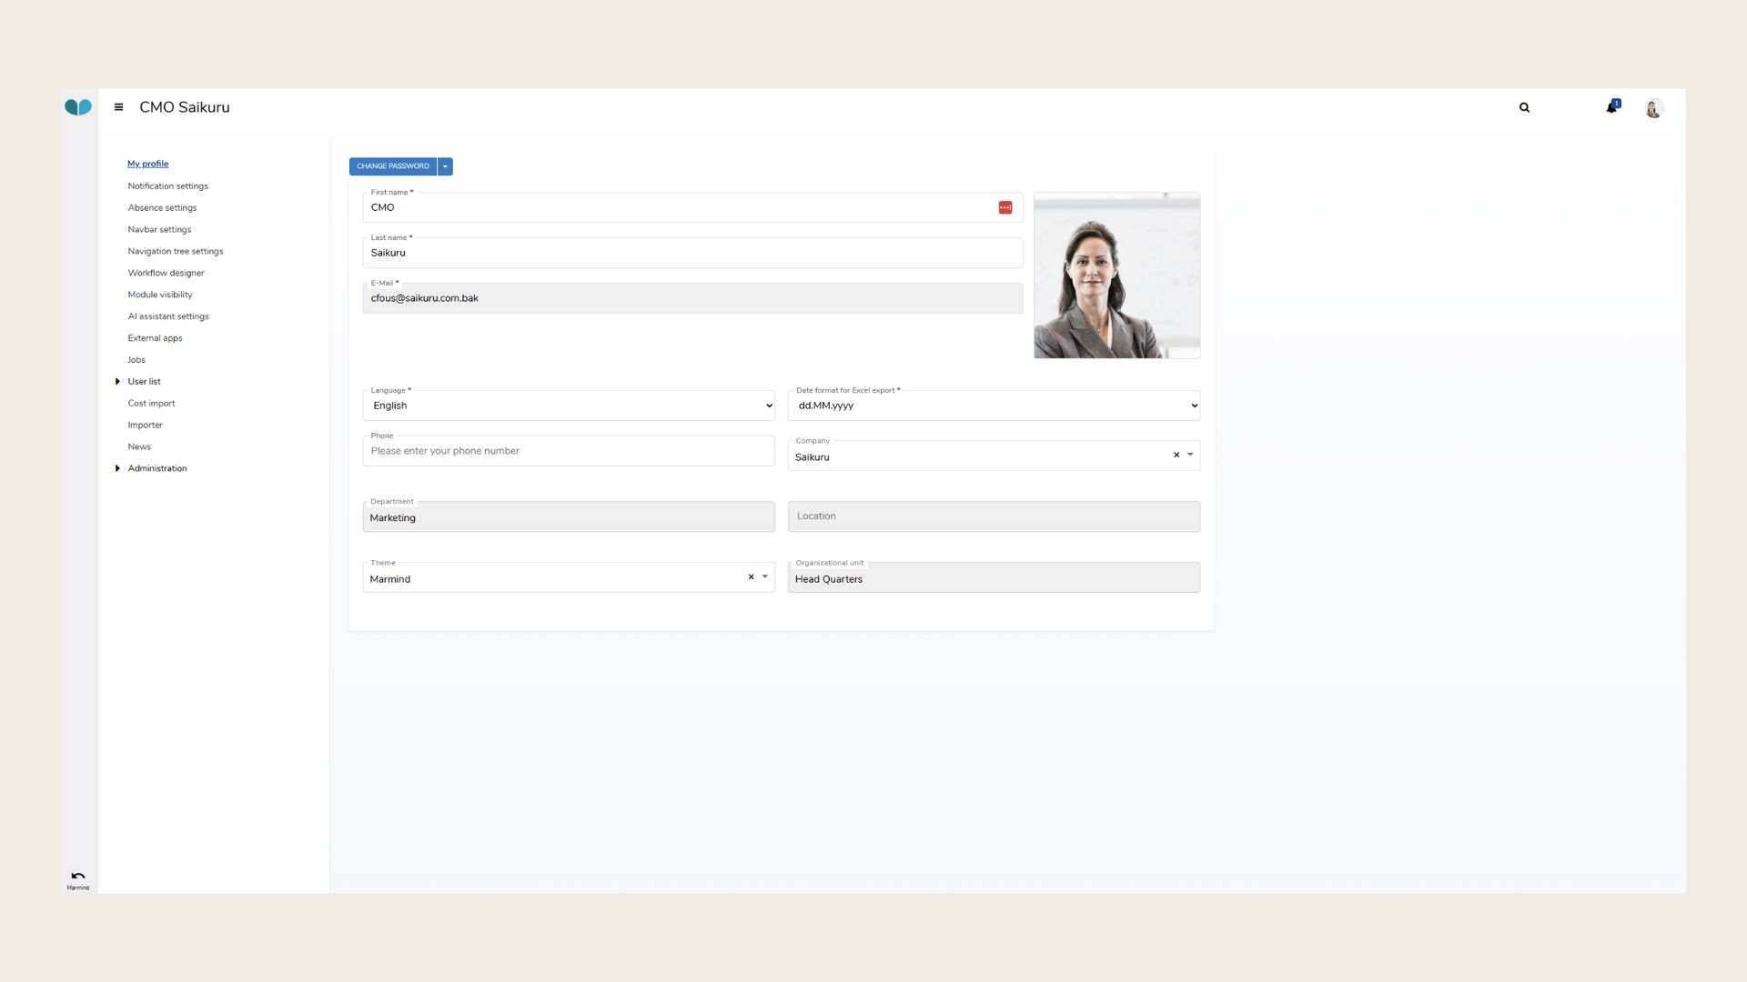Click the Marmind logo in the top left
This screenshot has width=1747, height=982.
click(x=77, y=106)
